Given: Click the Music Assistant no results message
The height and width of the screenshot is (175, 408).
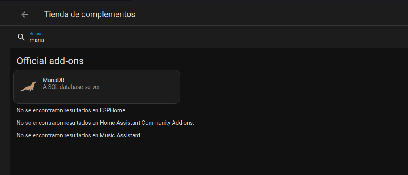Looking at the screenshot, I should coord(79,135).
